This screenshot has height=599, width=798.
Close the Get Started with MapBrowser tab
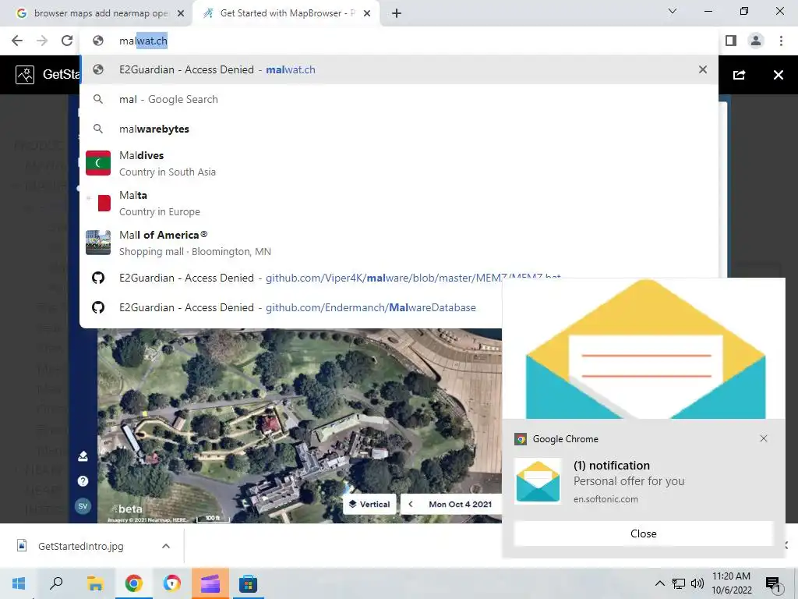click(367, 14)
